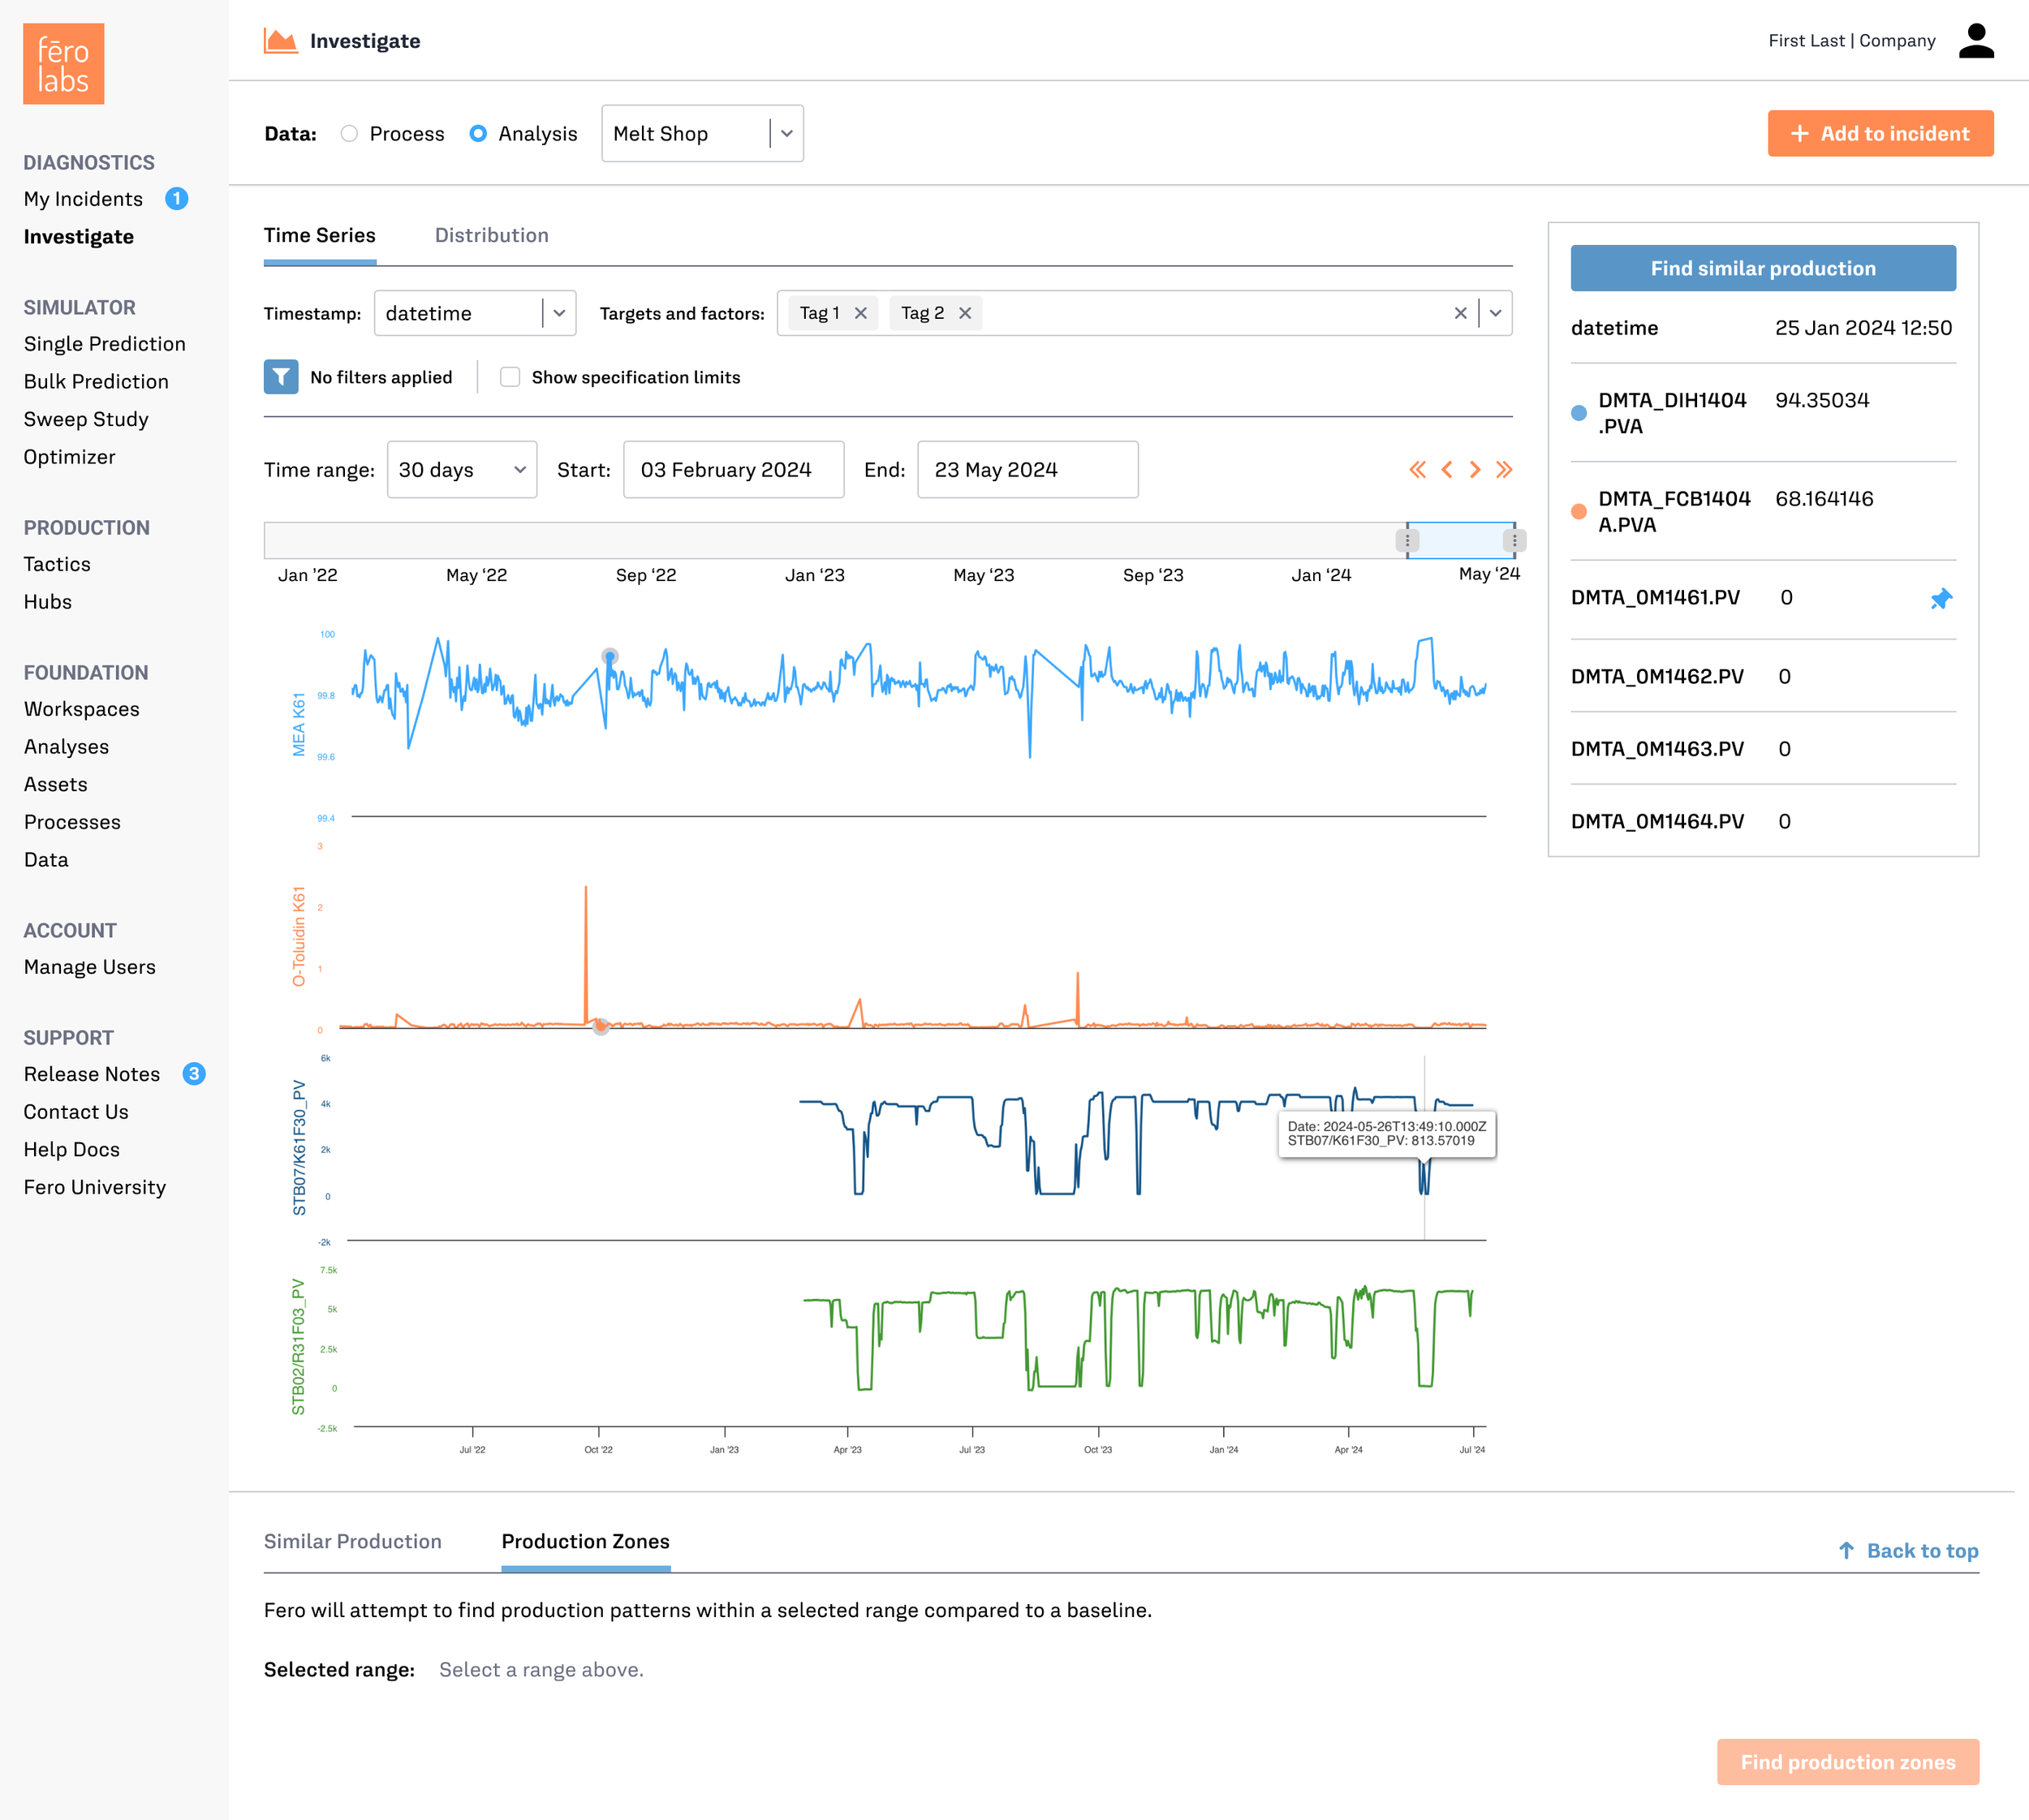Select the Process data radio button
The image size is (2029, 1820).
click(x=349, y=133)
